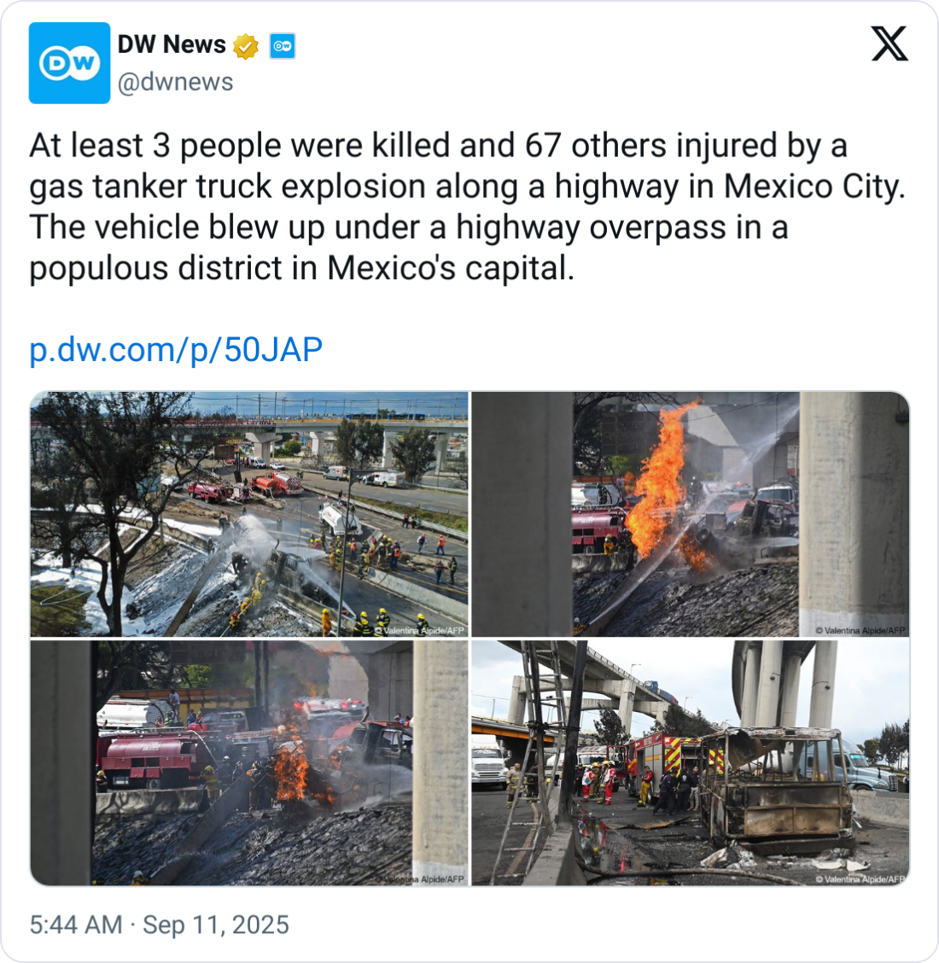Click the X logo icon
The height and width of the screenshot is (963, 939).
[889, 44]
